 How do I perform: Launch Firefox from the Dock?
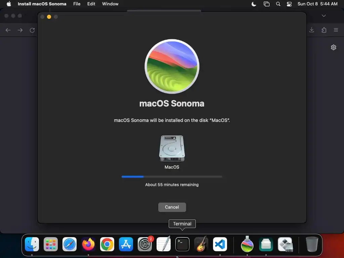coord(88,244)
